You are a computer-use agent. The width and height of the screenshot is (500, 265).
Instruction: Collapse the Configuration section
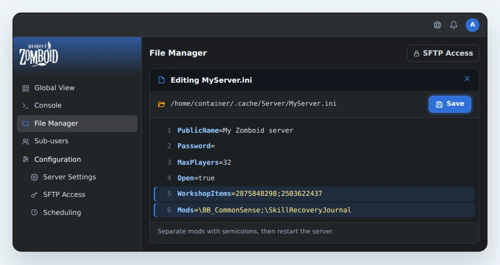pos(77,159)
